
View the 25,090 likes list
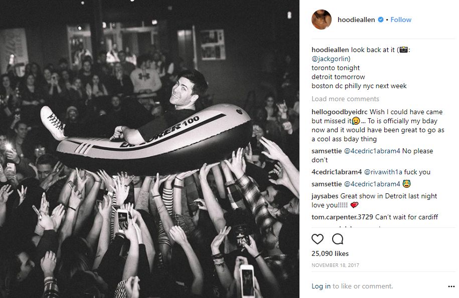(330, 253)
